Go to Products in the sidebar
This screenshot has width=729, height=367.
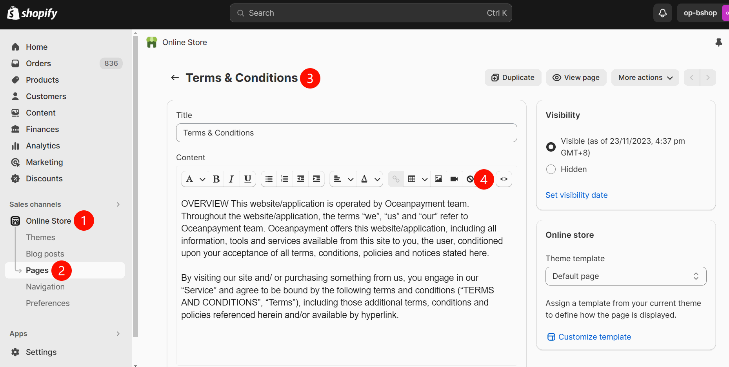[42, 80]
